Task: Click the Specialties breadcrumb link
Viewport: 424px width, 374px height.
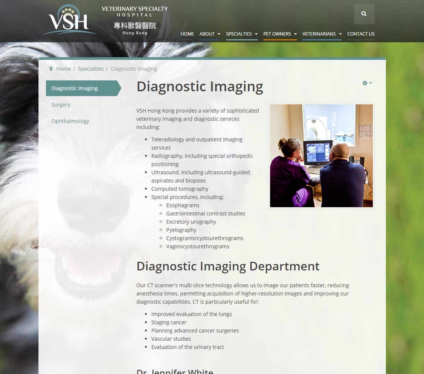Action: click(x=91, y=69)
